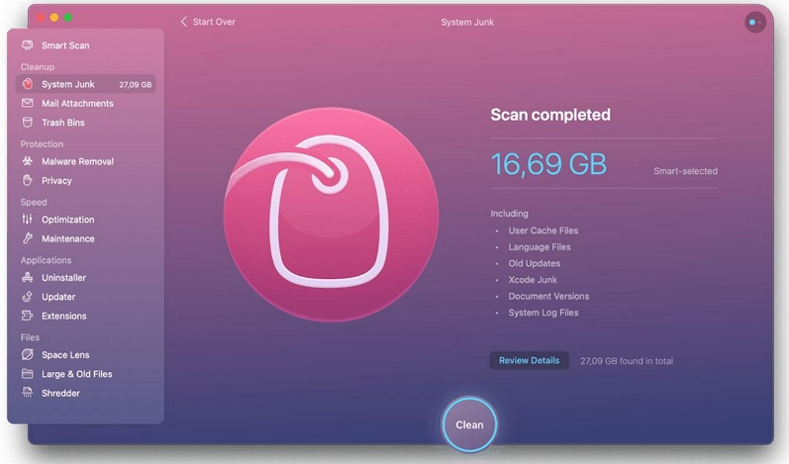This screenshot has height=464, width=789.
Task: Select System Junk in sidebar
Action: click(x=85, y=84)
